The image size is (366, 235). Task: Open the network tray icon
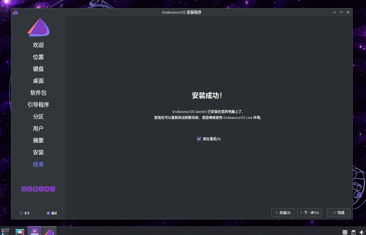point(345,232)
